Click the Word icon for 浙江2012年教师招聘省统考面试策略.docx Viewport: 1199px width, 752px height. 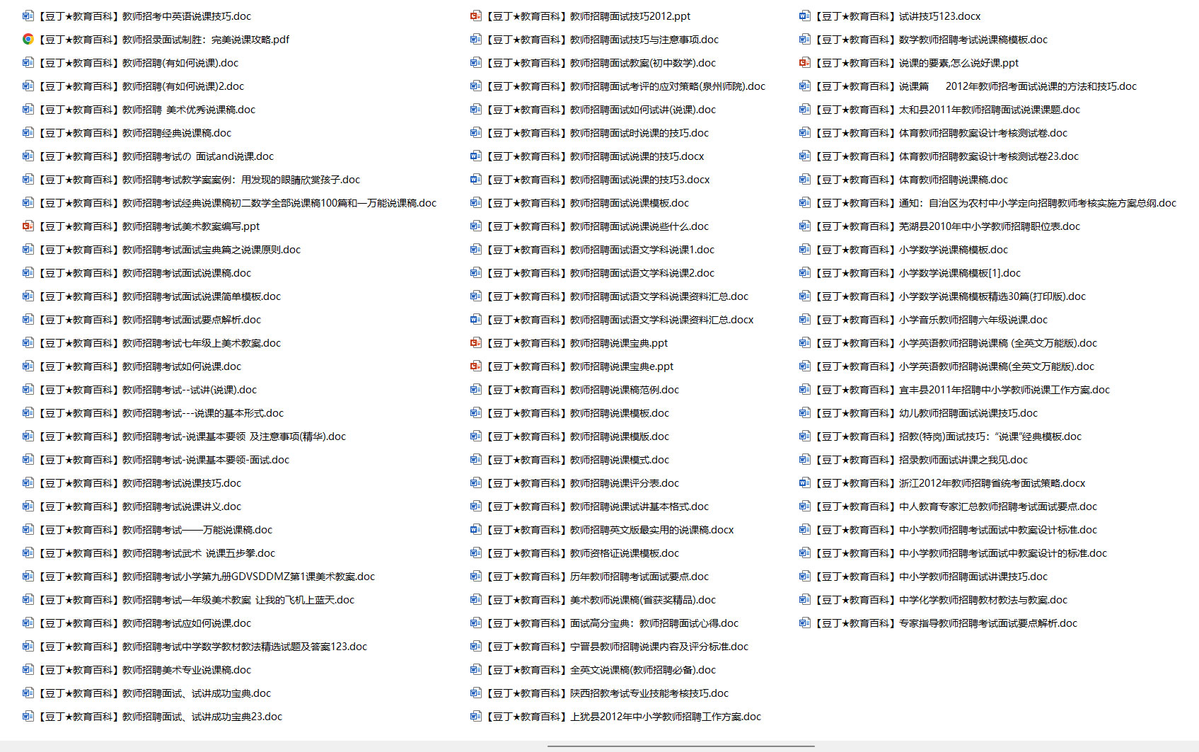(805, 482)
